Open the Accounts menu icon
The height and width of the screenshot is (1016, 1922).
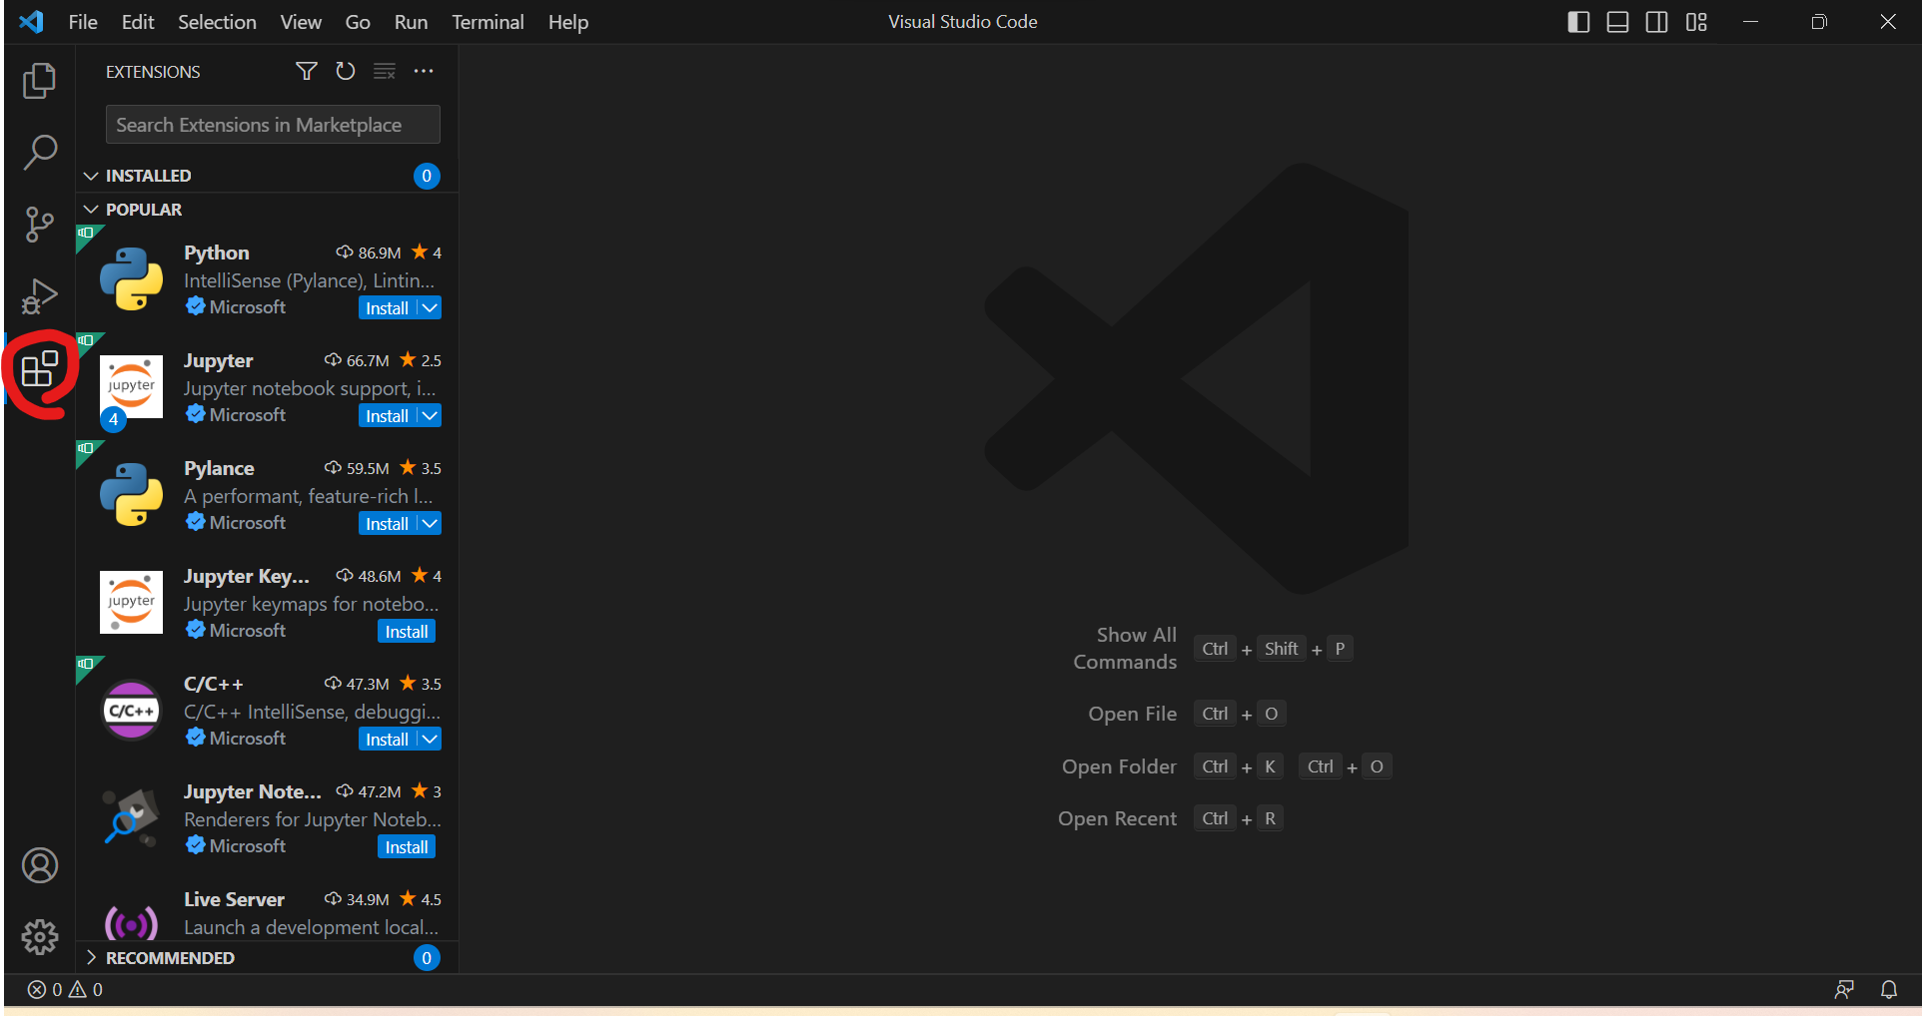[40, 865]
